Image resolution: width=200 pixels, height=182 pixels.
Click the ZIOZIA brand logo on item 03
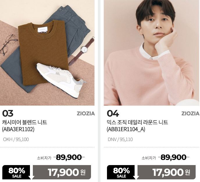coord(86,113)
